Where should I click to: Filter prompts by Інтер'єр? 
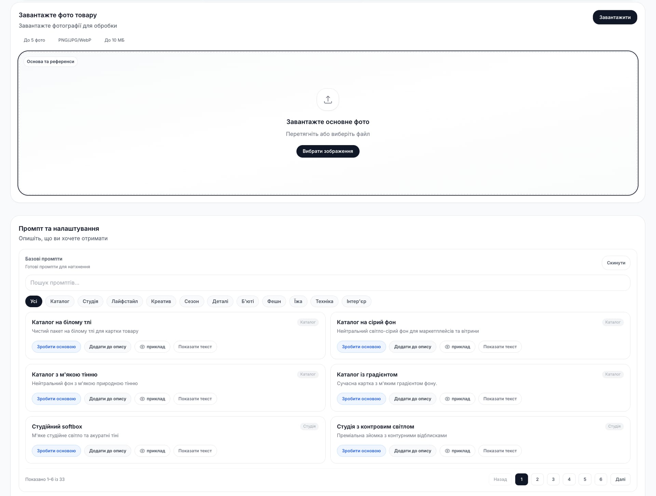(356, 301)
